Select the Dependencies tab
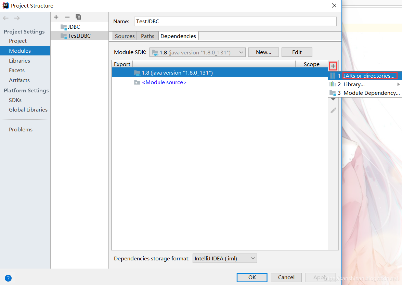 [x=178, y=36]
